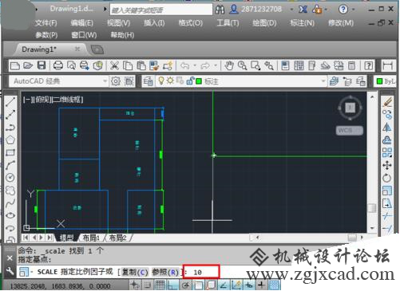The width and height of the screenshot is (400, 291).
Task: Toggle layer on/off lightbulb icon
Action: coord(160,81)
